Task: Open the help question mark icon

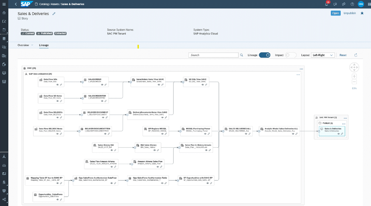Action: [x=352, y=4]
